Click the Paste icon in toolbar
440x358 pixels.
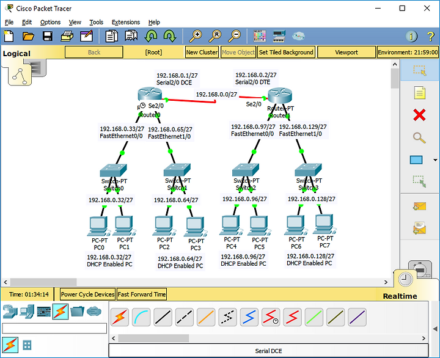coord(131,36)
